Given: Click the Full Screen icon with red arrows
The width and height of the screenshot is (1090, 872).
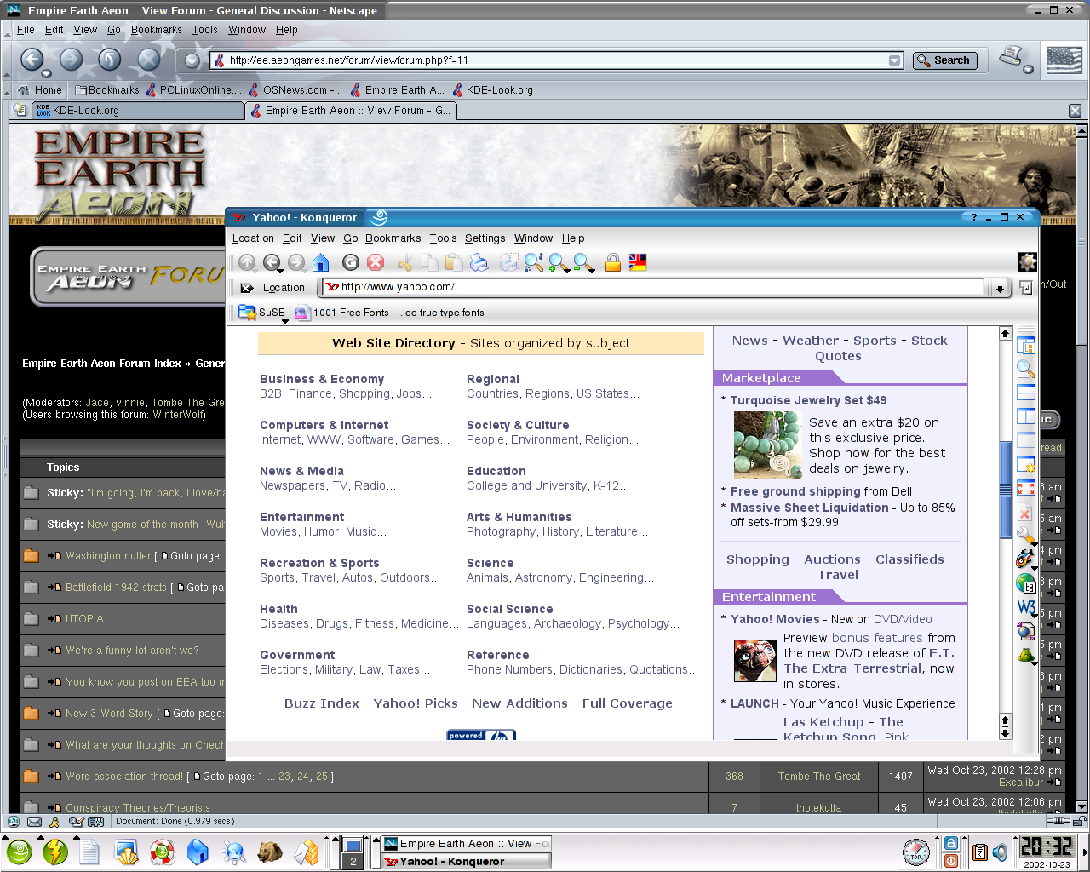Looking at the screenshot, I should [1026, 488].
